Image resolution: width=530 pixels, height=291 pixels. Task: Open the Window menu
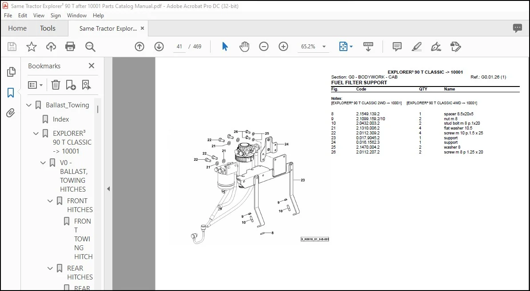tap(77, 16)
